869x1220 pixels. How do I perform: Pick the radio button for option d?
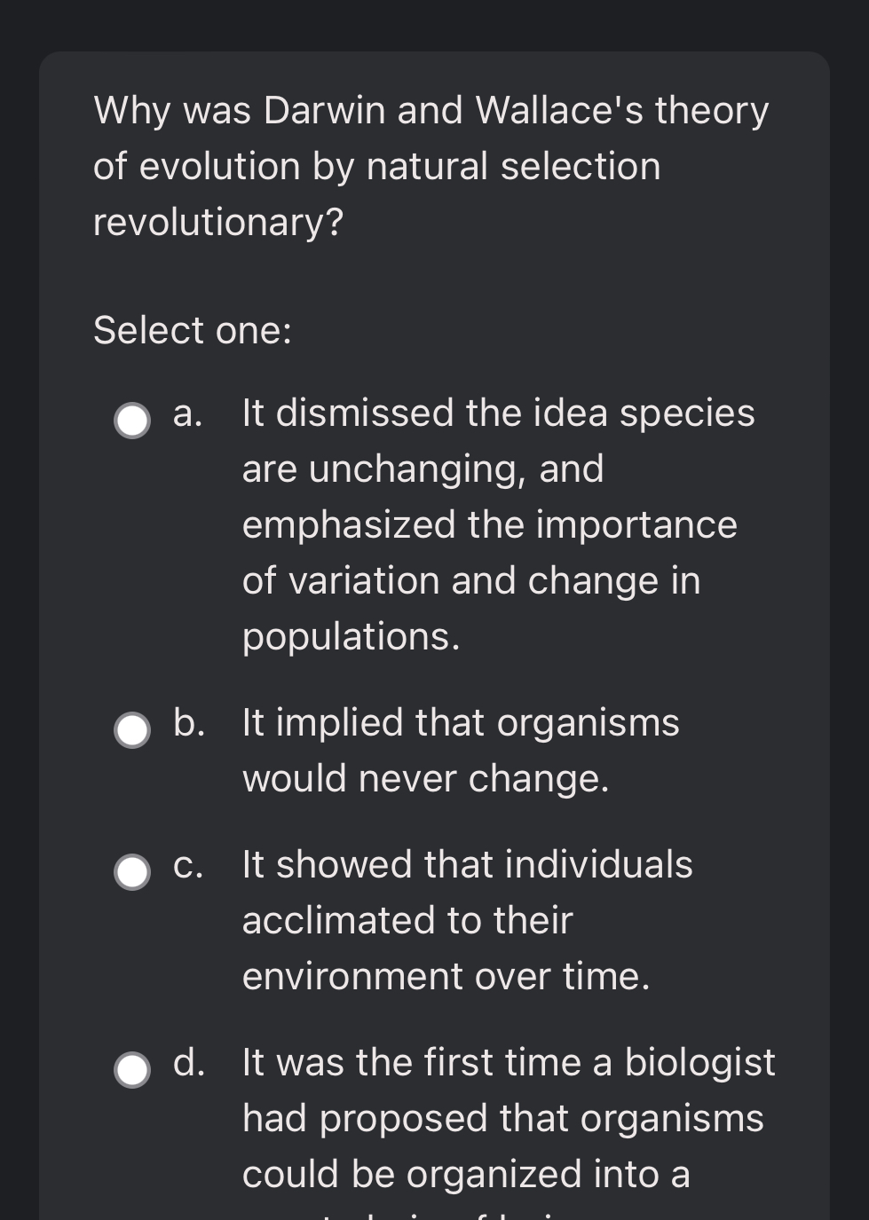point(133,1070)
